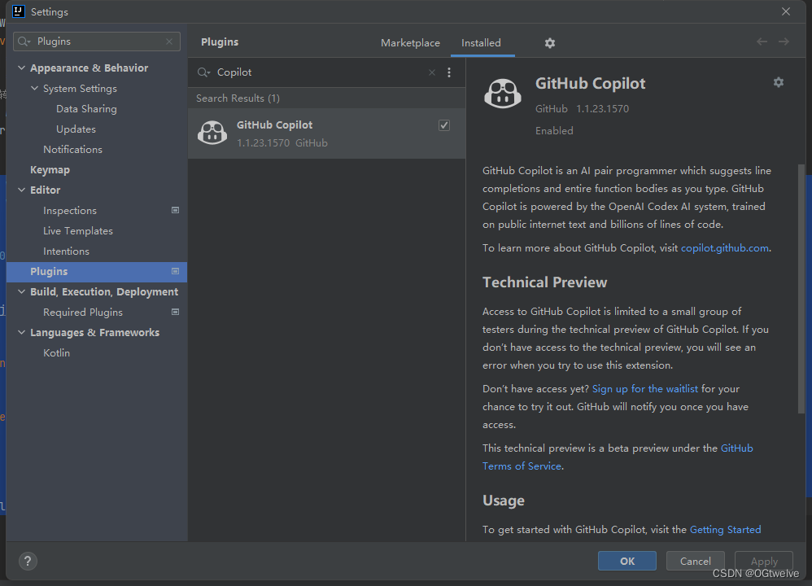Clear the Copilot plugin search text
Image resolution: width=812 pixels, height=586 pixels.
point(432,72)
